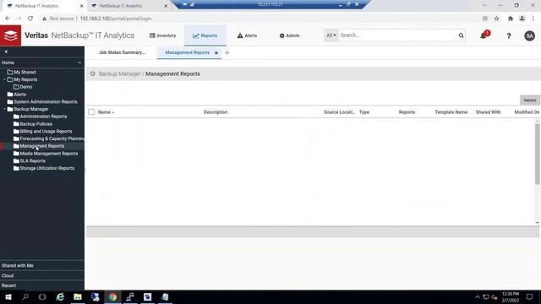Image resolution: width=541 pixels, height=304 pixels.
Task: Click the refresh icon beside breadcrumb
Action: (92, 73)
